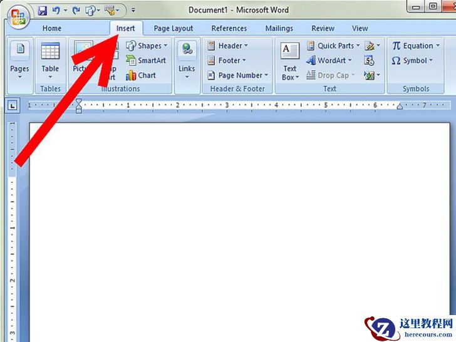Click the Redo icon
The image size is (456, 342).
coord(76,11)
